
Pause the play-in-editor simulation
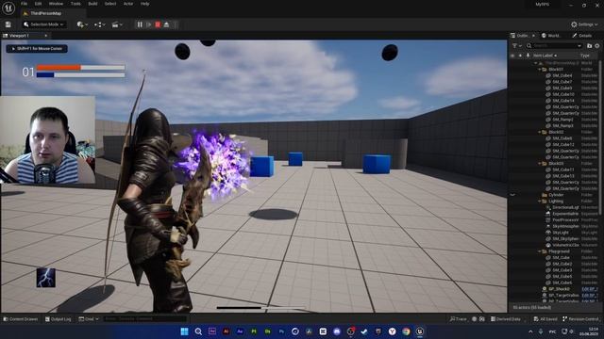tap(140, 24)
